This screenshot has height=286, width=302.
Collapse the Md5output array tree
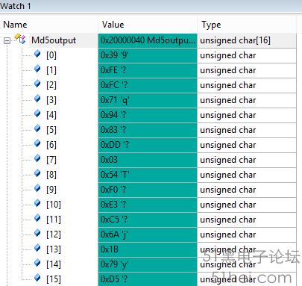point(7,40)
